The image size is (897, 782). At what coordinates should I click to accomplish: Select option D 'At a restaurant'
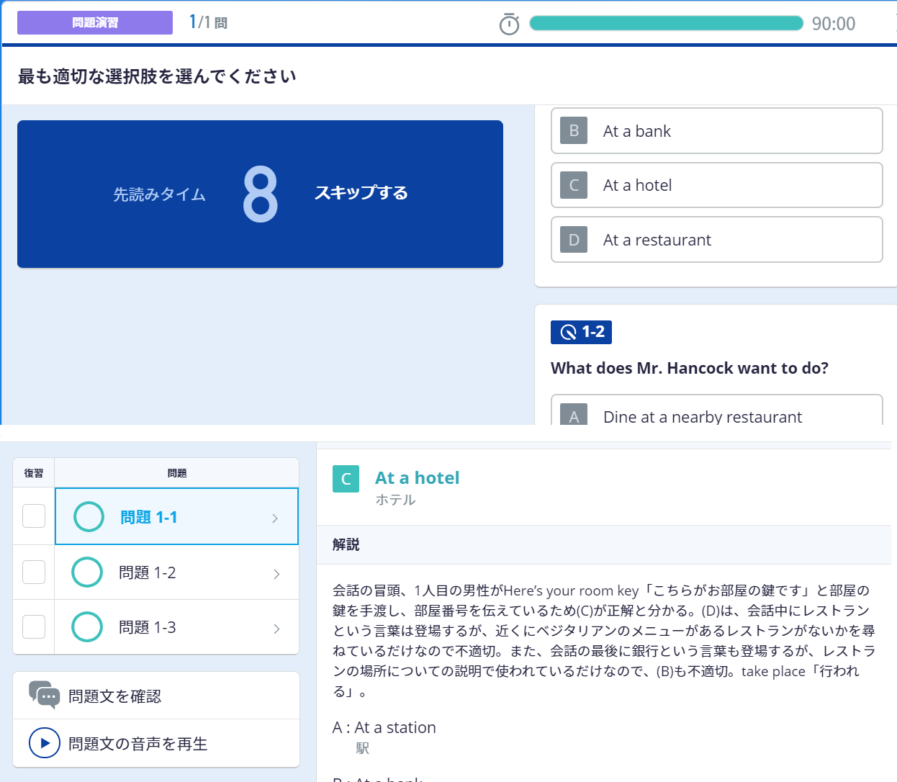716,240
